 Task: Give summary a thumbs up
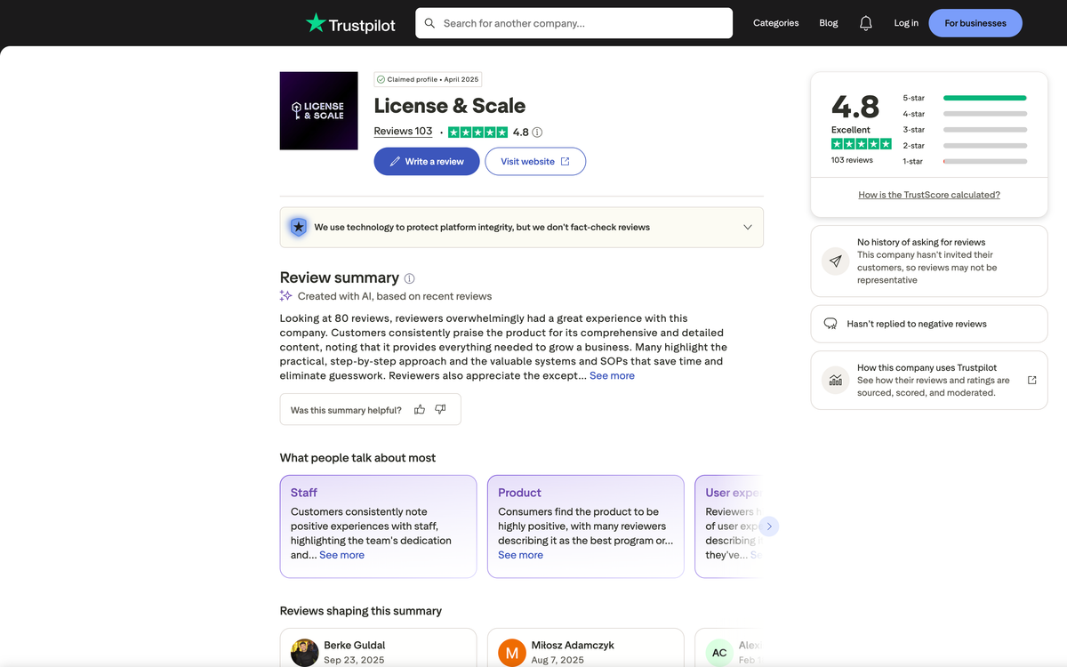pos(420,410)
